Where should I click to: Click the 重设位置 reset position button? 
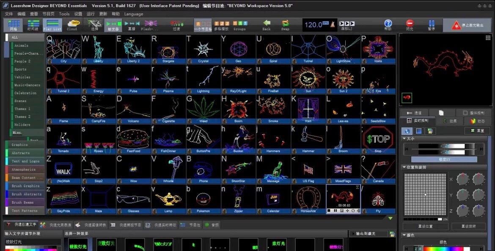pos(425,226)
